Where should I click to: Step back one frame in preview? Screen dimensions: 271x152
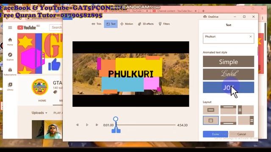pyautogui.click(x=77, y=125)
